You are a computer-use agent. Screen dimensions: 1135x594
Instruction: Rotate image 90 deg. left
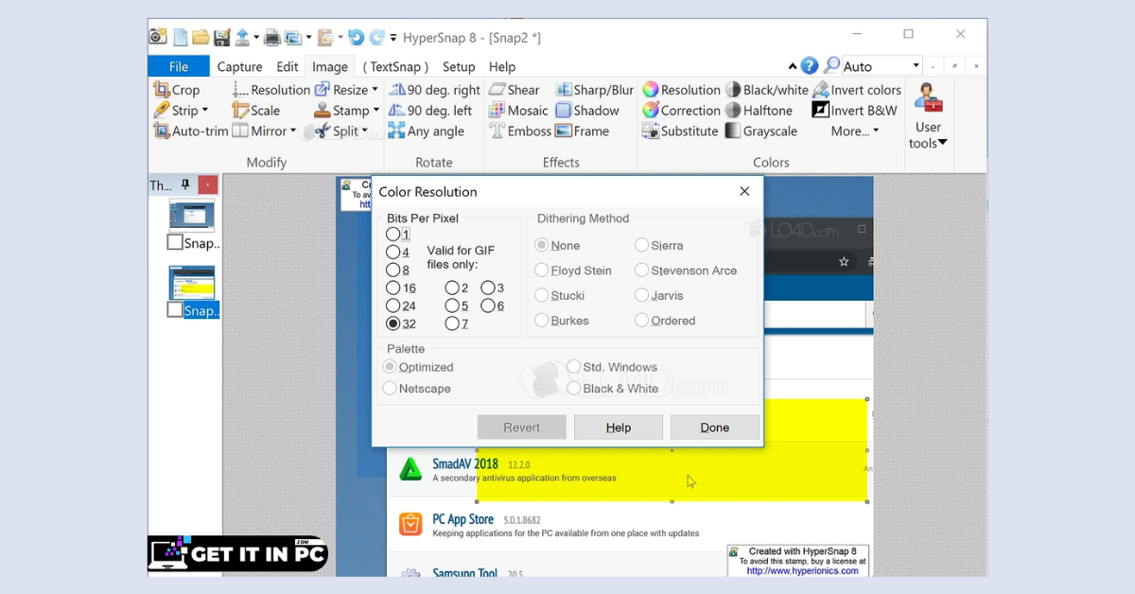430,111
